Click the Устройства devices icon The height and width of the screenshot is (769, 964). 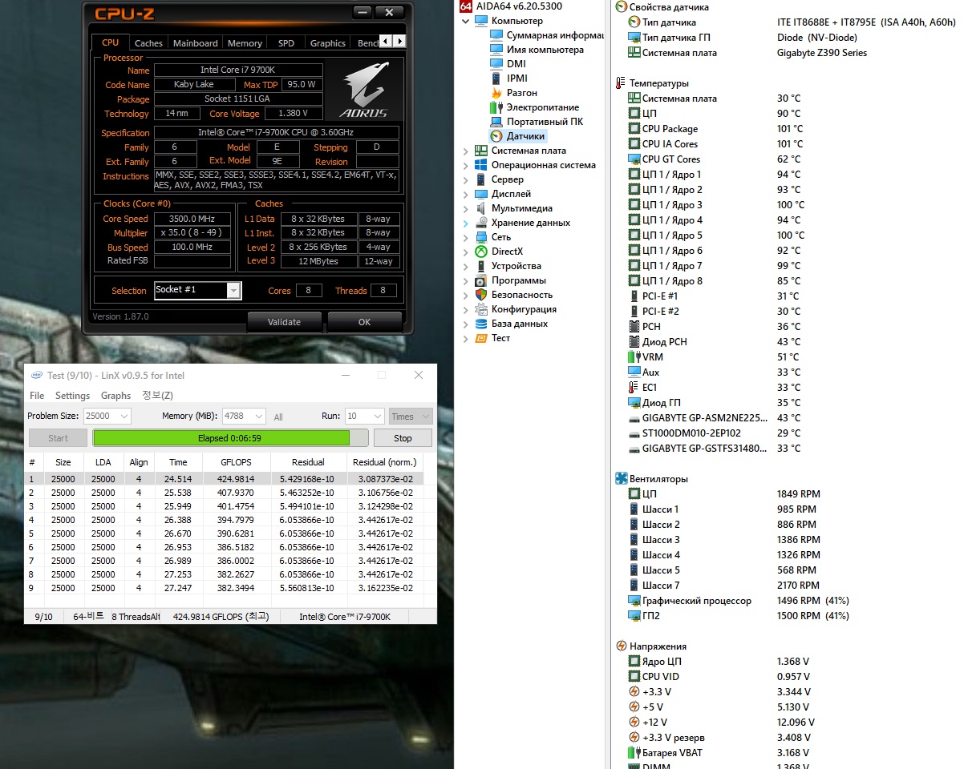click(481, 266)
